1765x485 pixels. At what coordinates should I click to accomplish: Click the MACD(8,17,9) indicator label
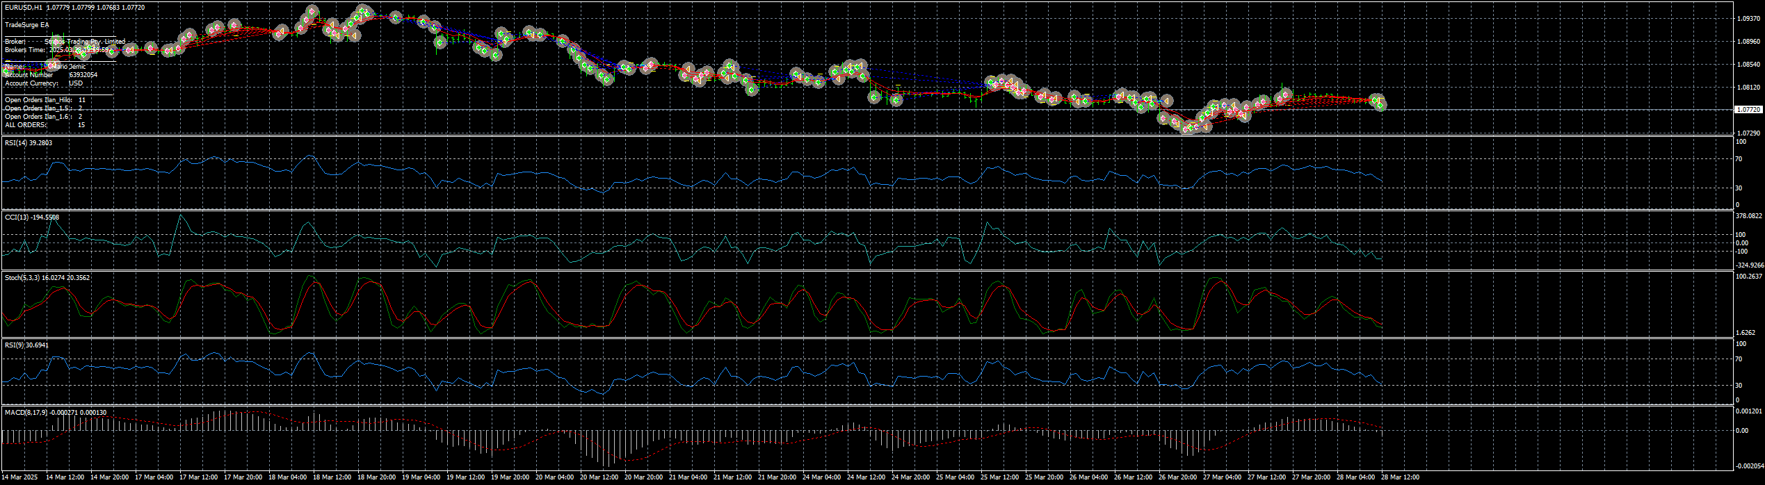coord(56,412)
